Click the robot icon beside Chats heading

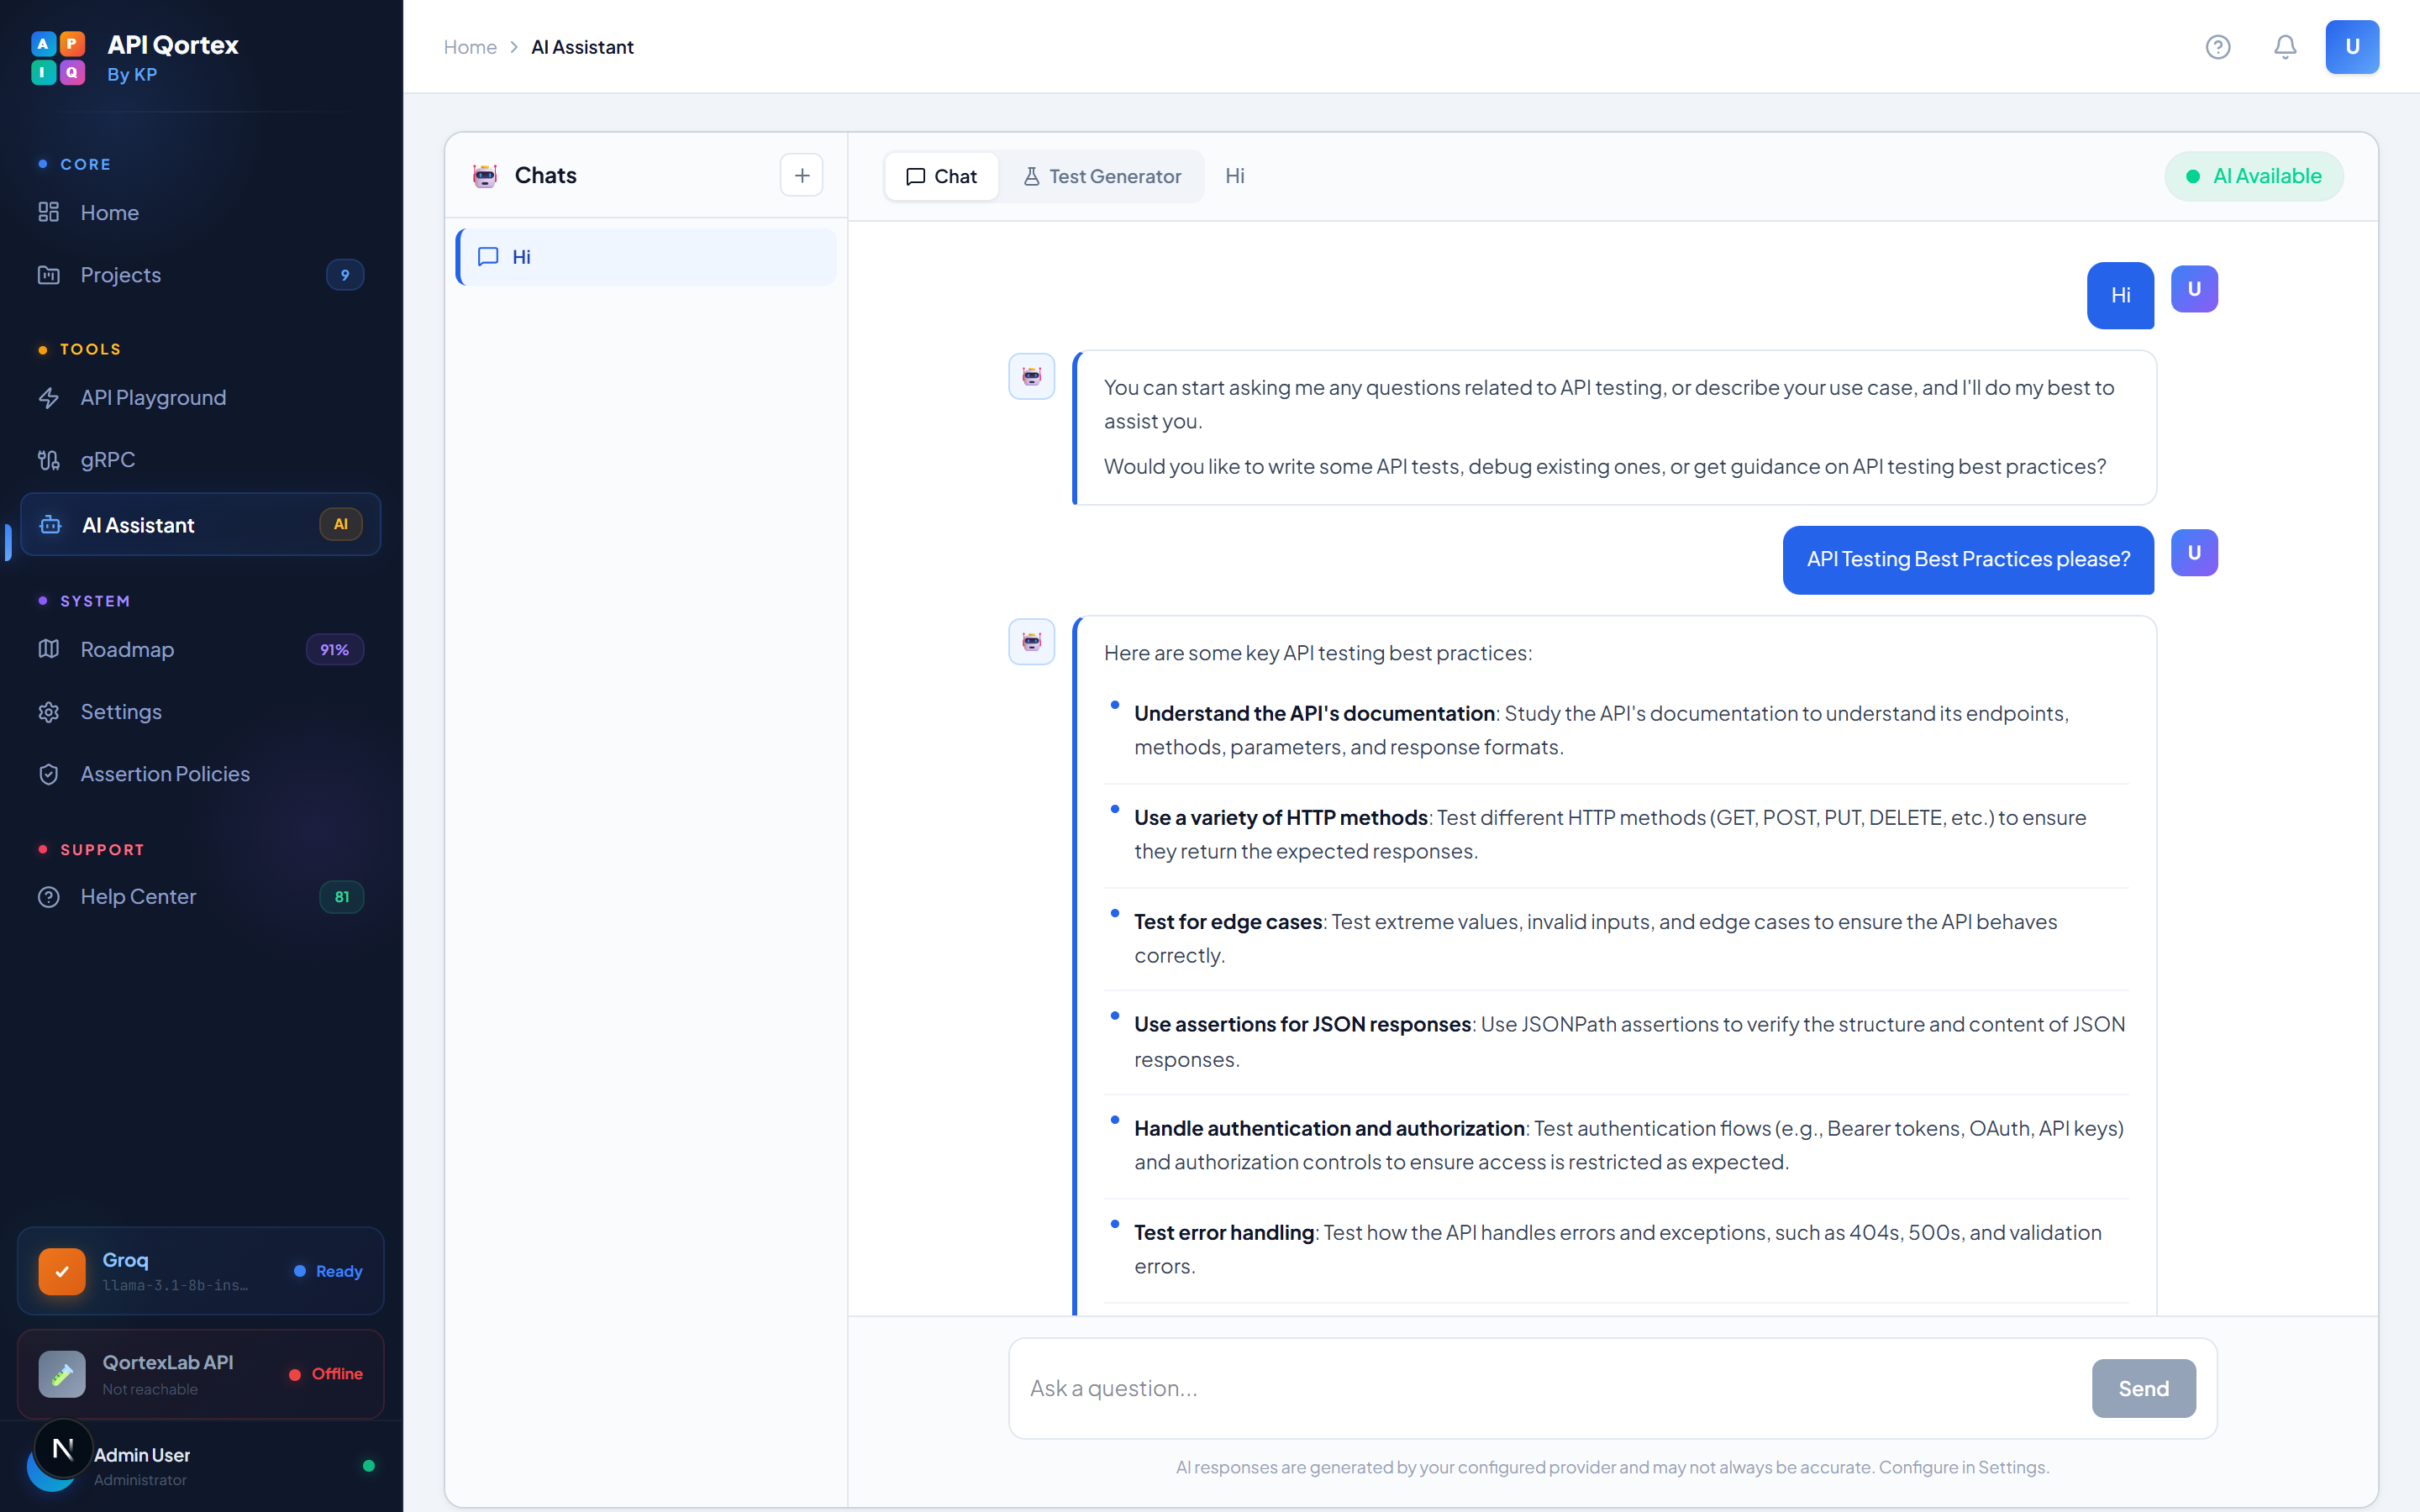tap(485, 176)
